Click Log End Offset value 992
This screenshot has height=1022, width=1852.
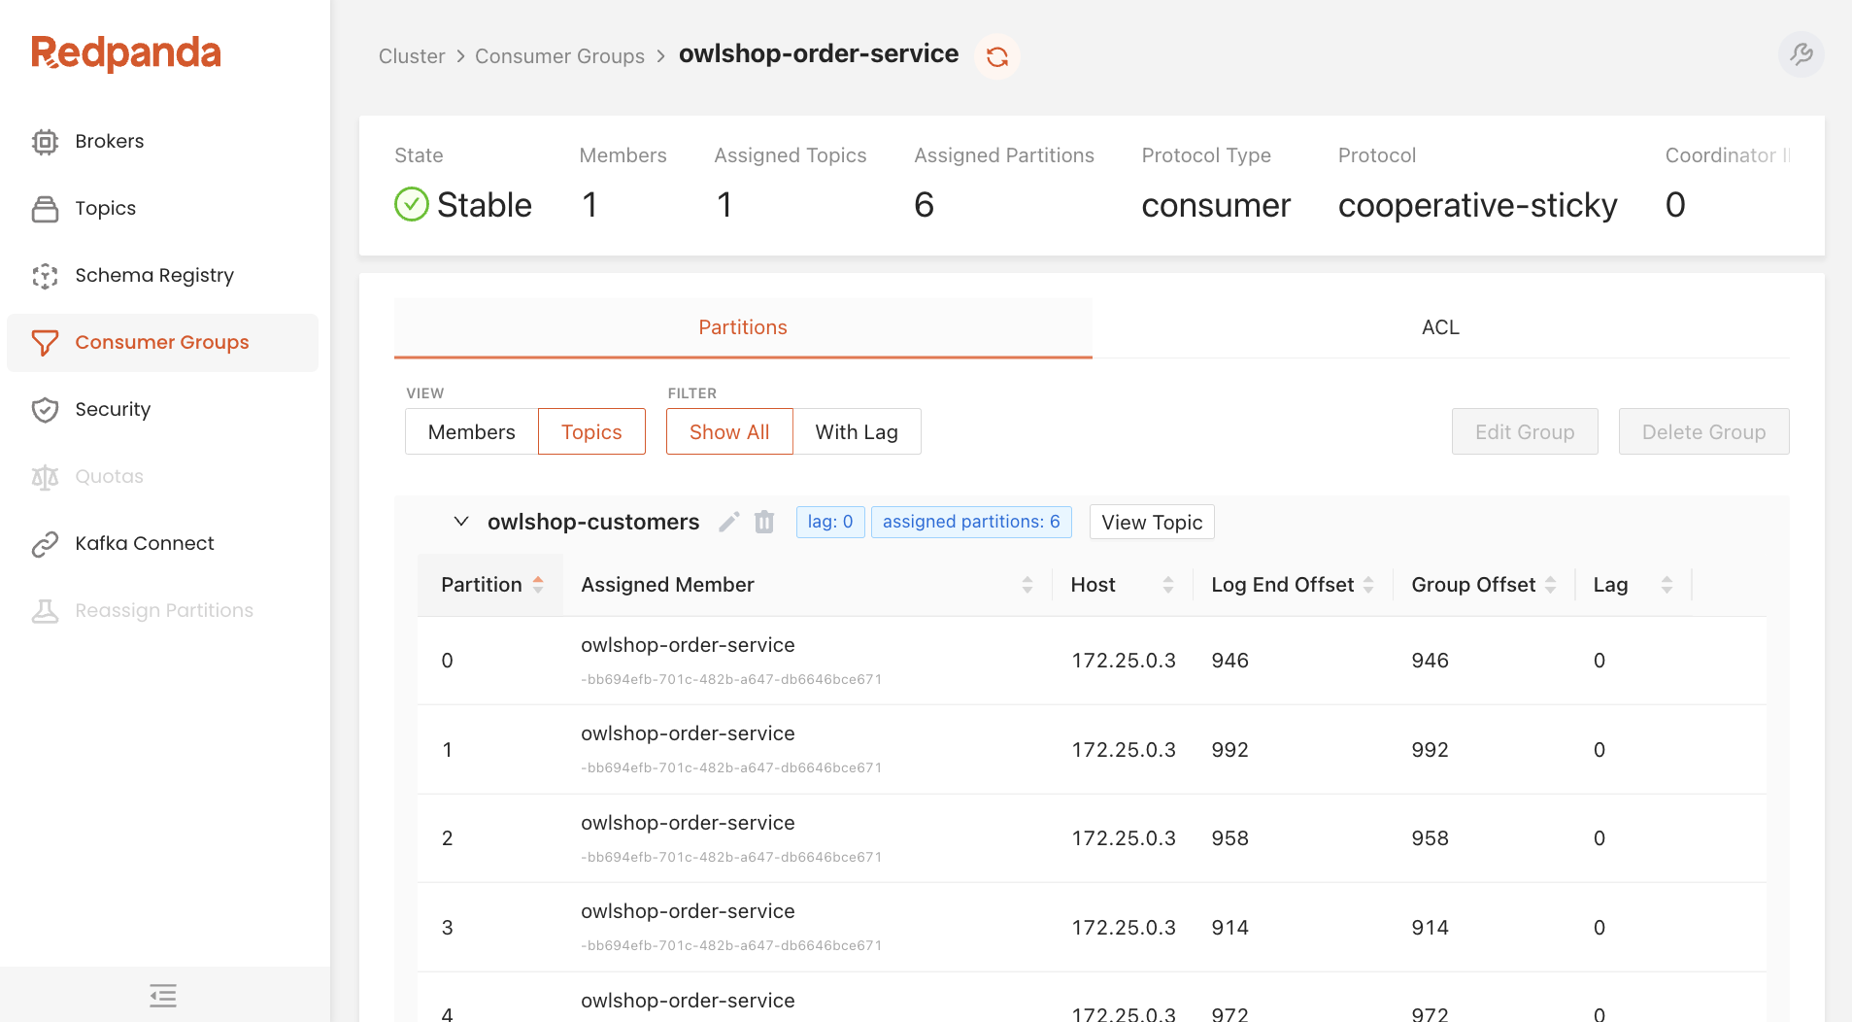[x=1230, y=750]
